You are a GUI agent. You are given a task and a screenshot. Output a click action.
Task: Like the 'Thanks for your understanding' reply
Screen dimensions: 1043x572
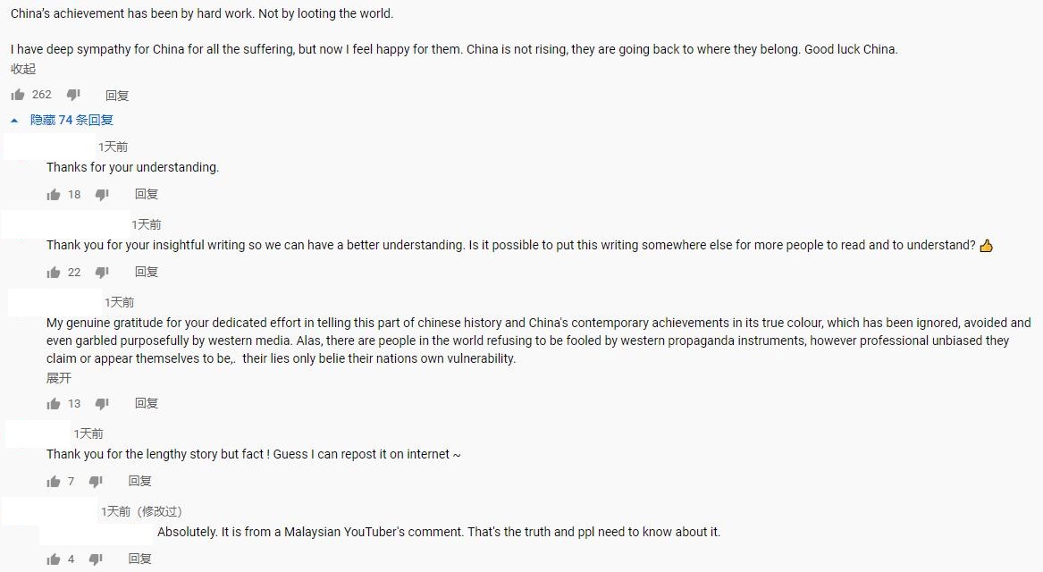pyautogui.click(x=54, y=194)
